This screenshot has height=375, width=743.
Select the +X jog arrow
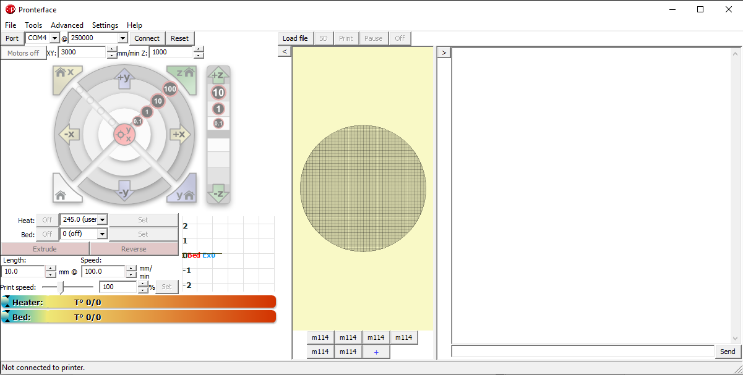coord(180,135)
